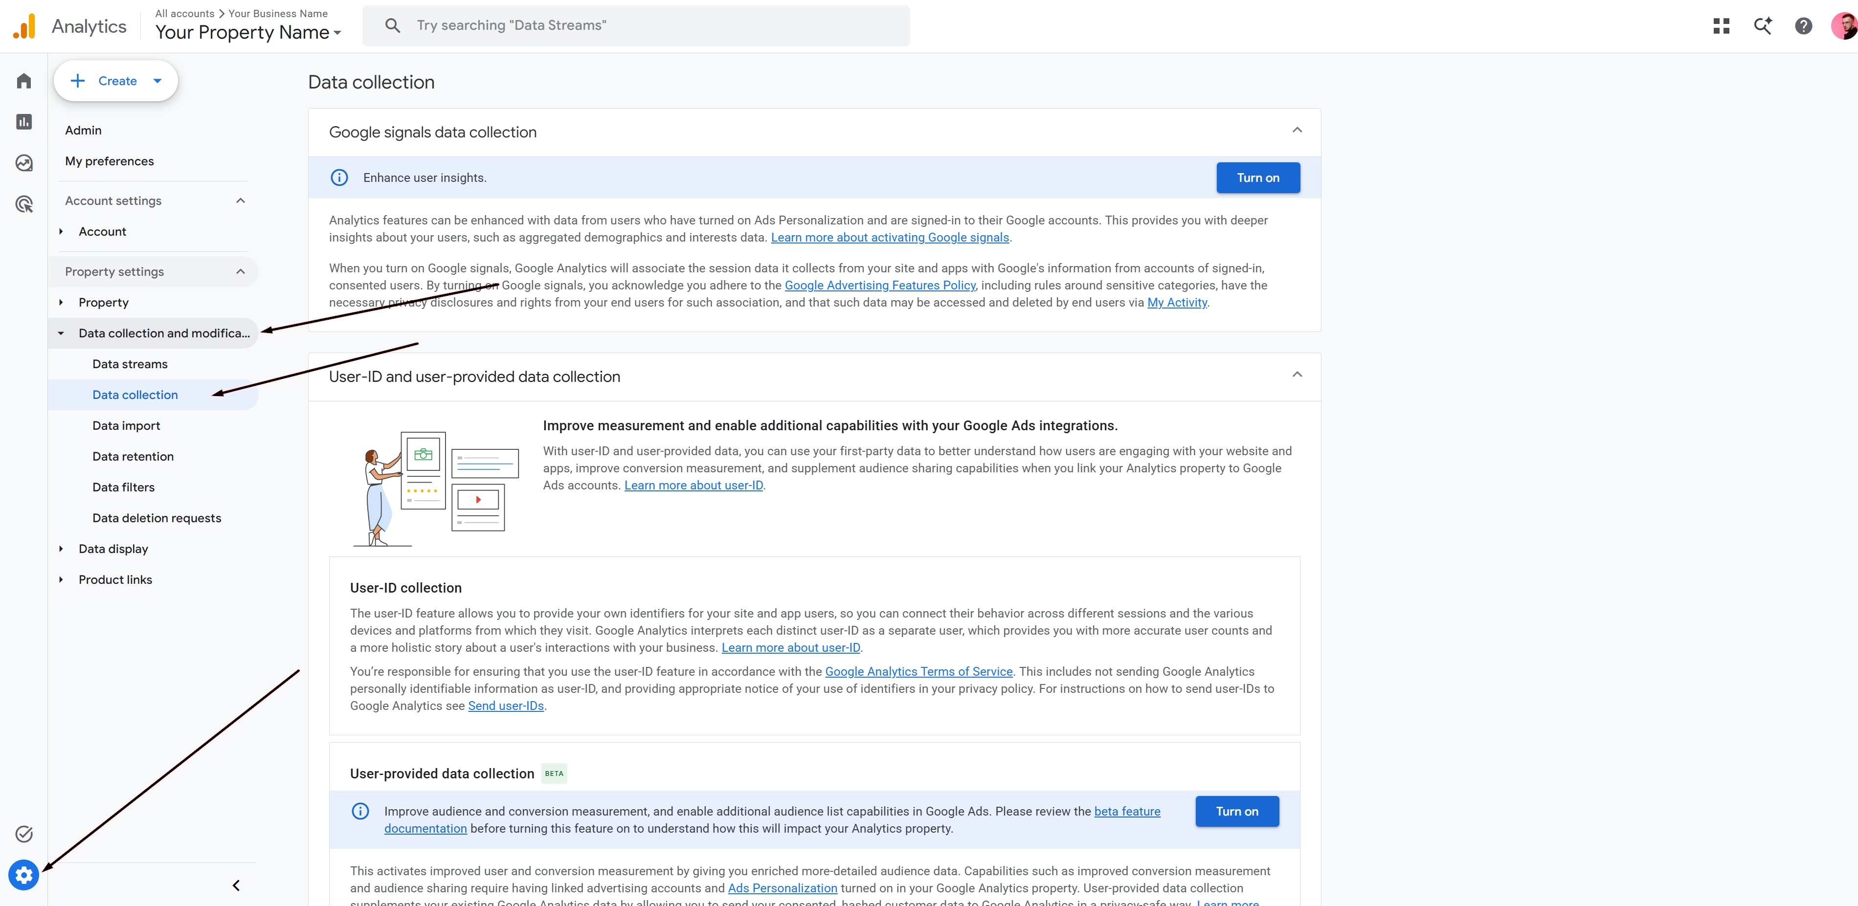Screen dimensions: 1858x906
Task: Open the Help question mark icon
Action: 1803,26
